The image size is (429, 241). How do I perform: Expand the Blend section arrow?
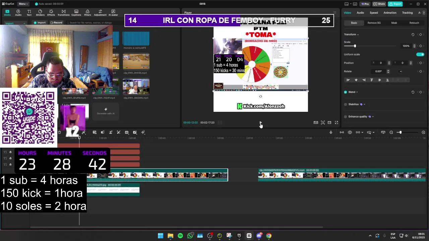coord(357,92)
